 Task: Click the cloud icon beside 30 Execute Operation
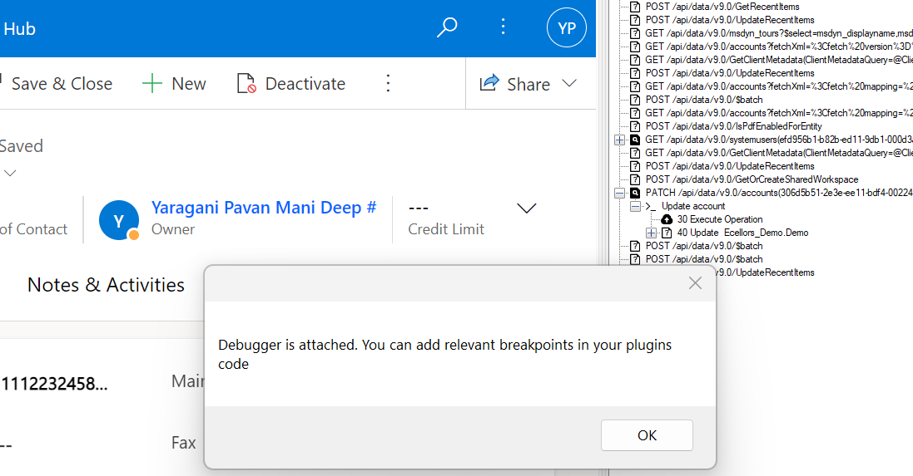pos(667,219)
